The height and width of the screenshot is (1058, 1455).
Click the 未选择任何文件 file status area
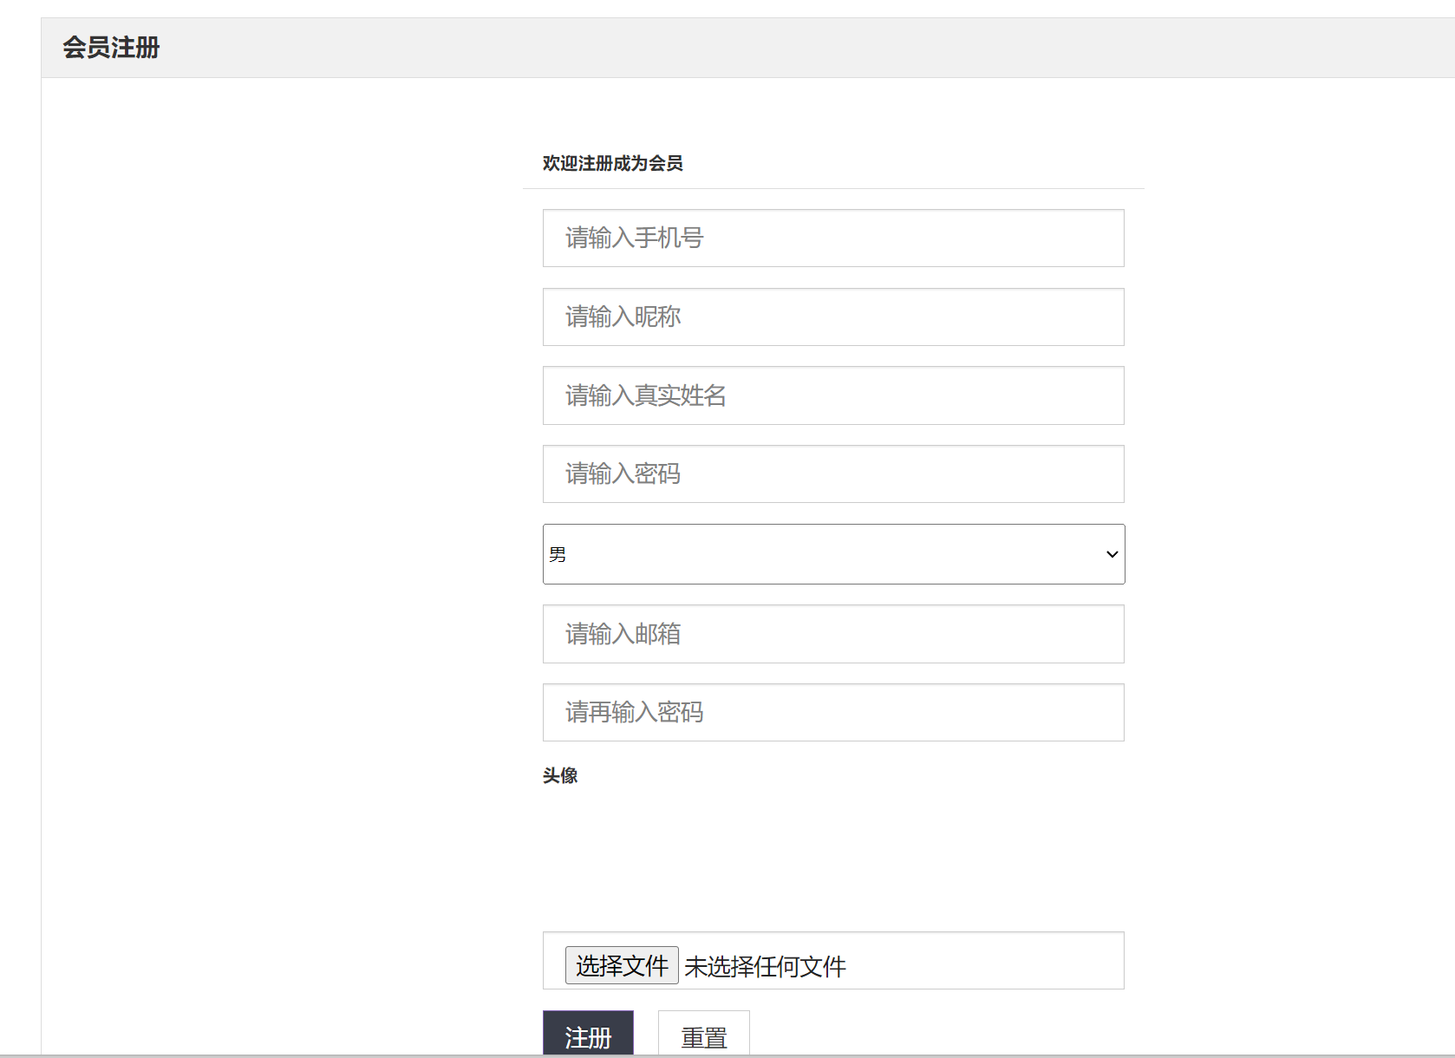pyautogui.click(x=766, y=965)
